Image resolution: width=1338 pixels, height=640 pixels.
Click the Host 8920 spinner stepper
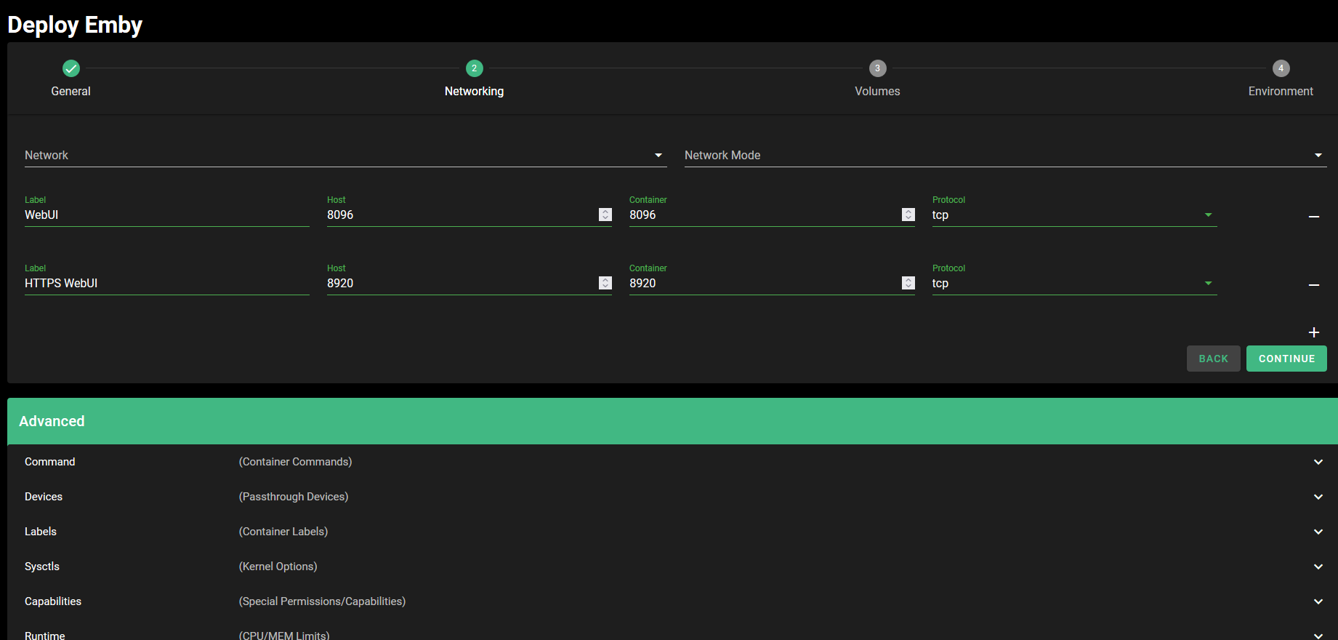[x=605, y=283]
